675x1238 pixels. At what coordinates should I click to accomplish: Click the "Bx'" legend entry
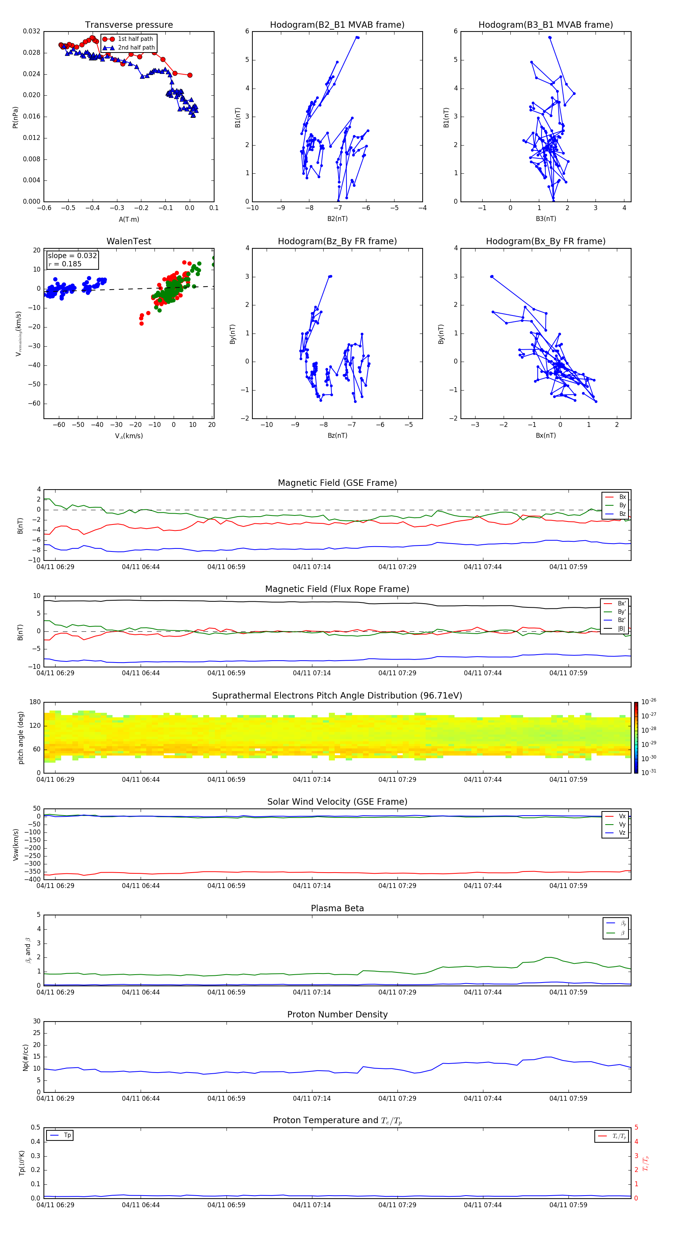tap(615, 604)
